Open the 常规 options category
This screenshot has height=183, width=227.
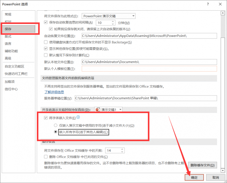point(8,14)
